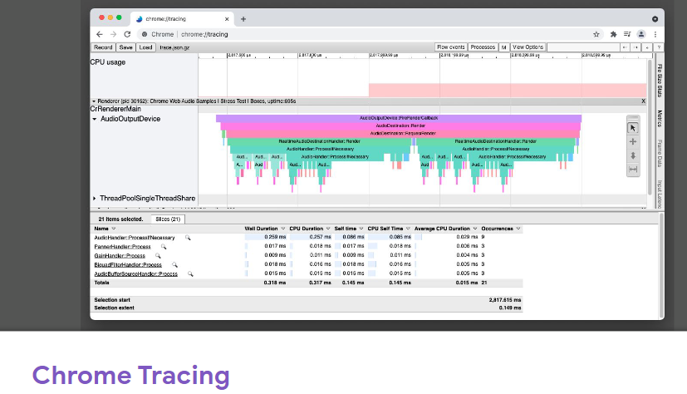
Task: Click the magnifier next to AudioHandler::ProcessIfNecessary
Action: (188, 238)
